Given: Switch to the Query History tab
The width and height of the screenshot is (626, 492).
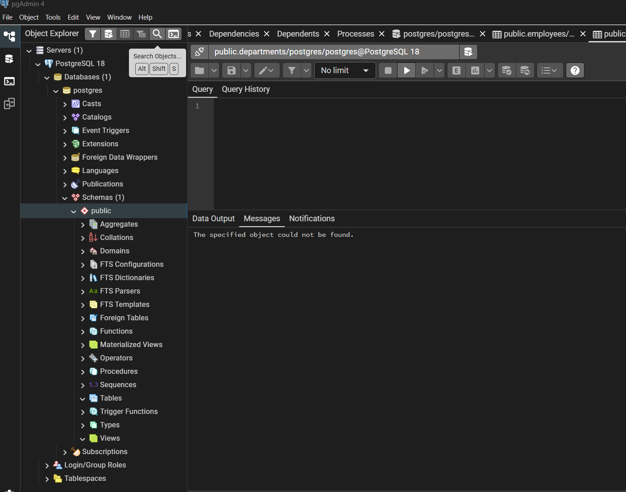Looking at the screenshot, I should 246,89.
